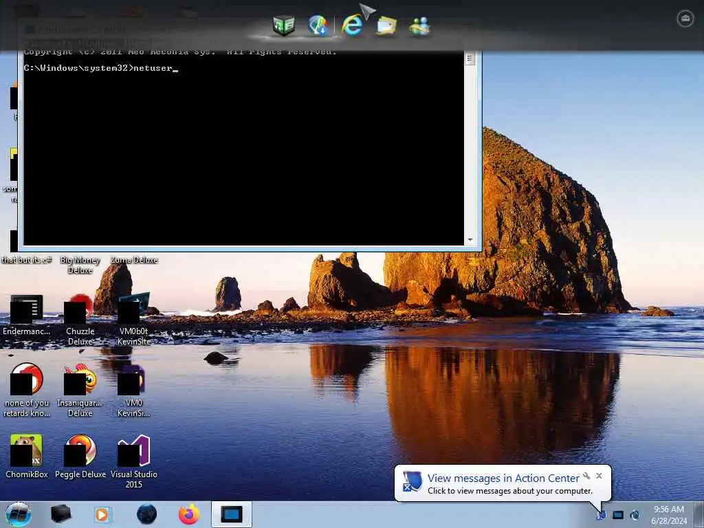Click View messages in Action Center link

tap(503, 478)
